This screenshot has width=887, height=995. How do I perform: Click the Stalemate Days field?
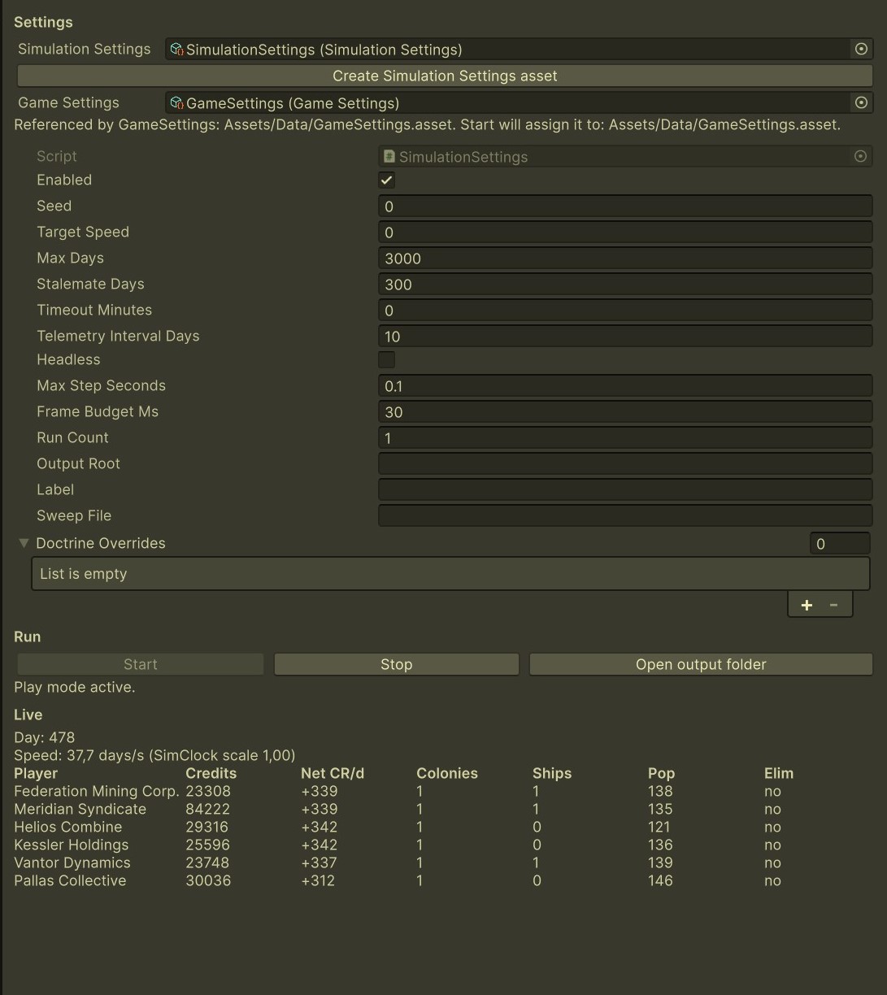tap(625, 285)
